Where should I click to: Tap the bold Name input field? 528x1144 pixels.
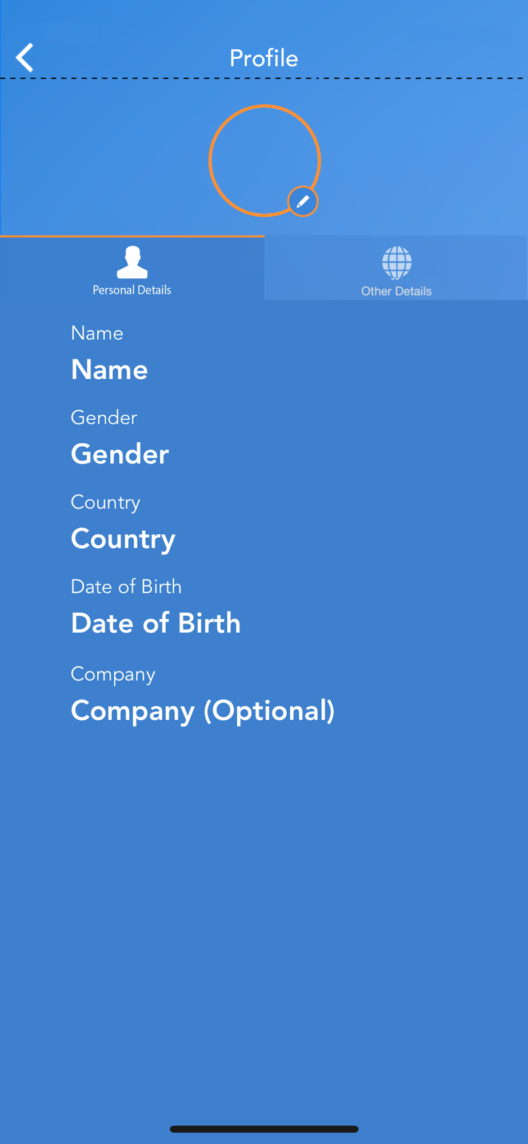pyautogui.click(x=110, y=370)
